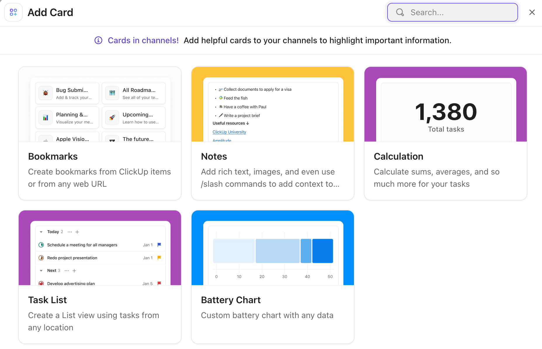Viewport: 542px width, 349px height.
Task: Select the darkest blue bar in Battery Chart preview
Action: click(322, 251)
